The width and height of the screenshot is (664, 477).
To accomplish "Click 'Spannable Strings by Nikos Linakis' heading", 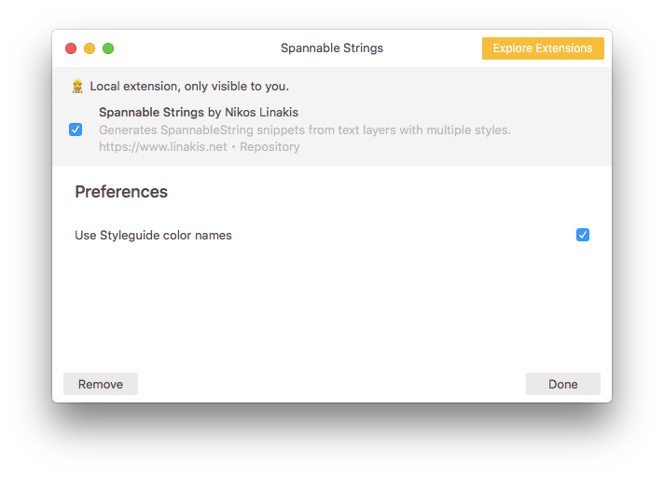I will (199, 112).
